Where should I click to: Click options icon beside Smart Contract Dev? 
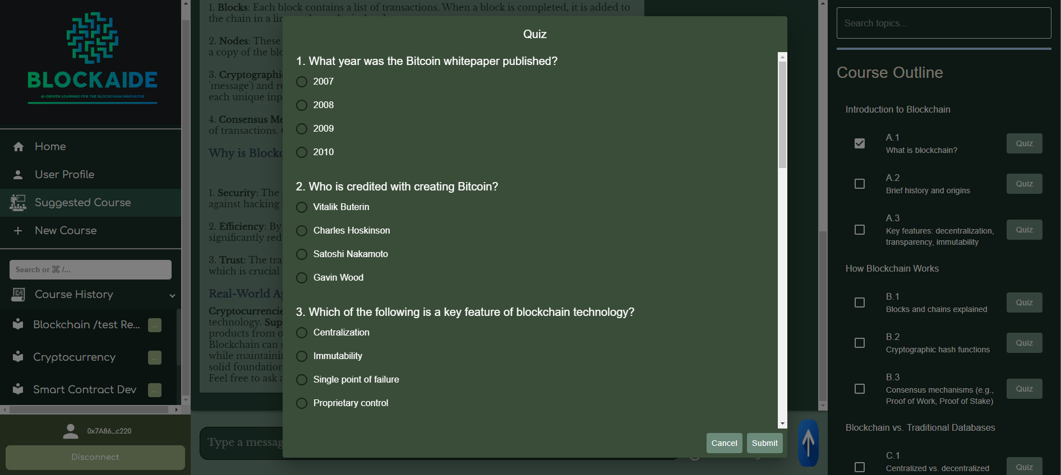point(155,390)
